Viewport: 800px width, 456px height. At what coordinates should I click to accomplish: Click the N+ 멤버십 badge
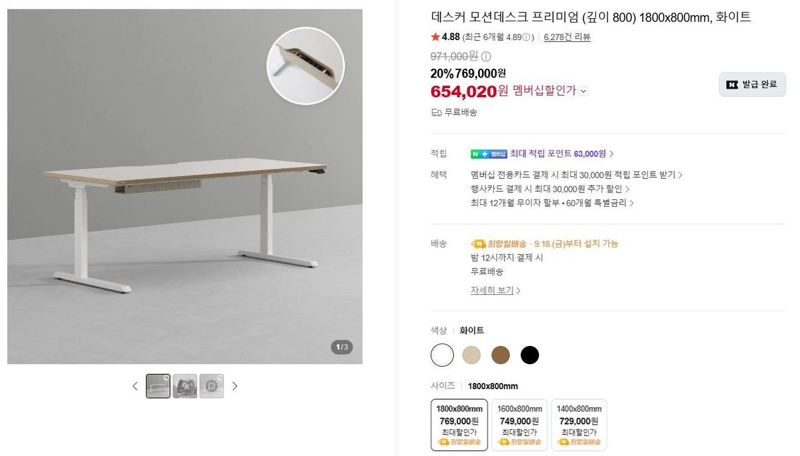489,154
